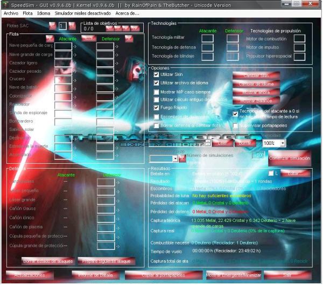The width and height of the screenshot is (323, 285).
Task: Open the Idioma menu
Action: tap(44, 13)
